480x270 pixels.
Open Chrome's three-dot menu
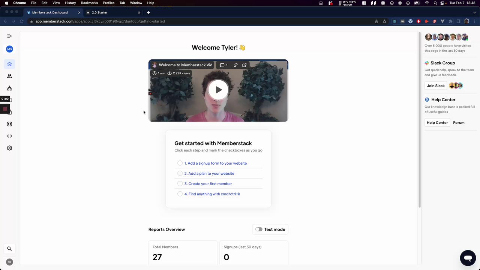point(474,21)
